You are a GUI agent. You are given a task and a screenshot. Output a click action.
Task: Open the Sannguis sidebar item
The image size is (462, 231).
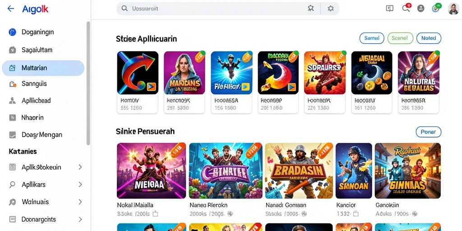(x=43, y=84)
